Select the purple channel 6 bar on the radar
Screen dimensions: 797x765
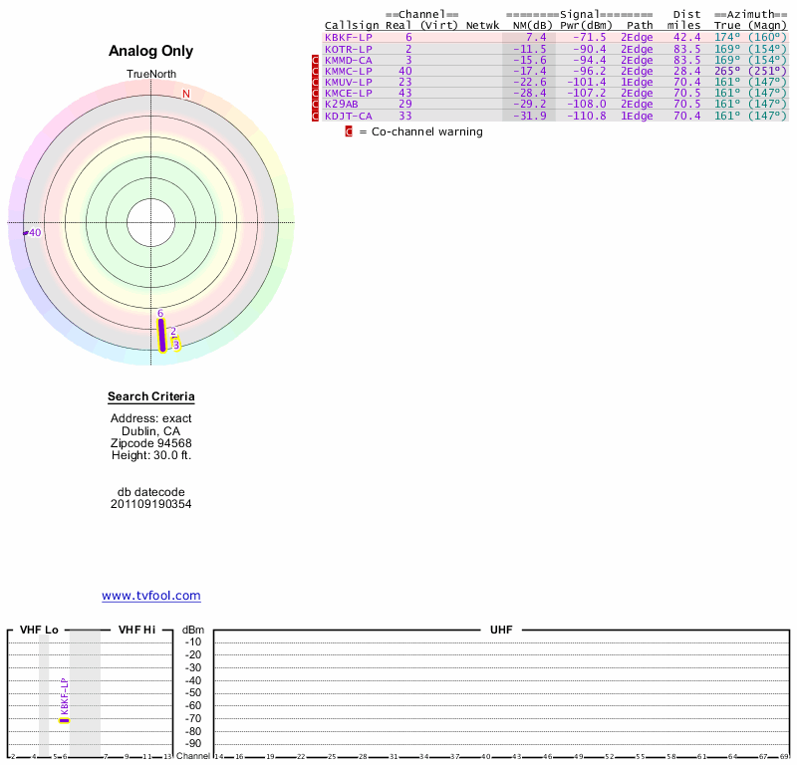tap(162, 335)
